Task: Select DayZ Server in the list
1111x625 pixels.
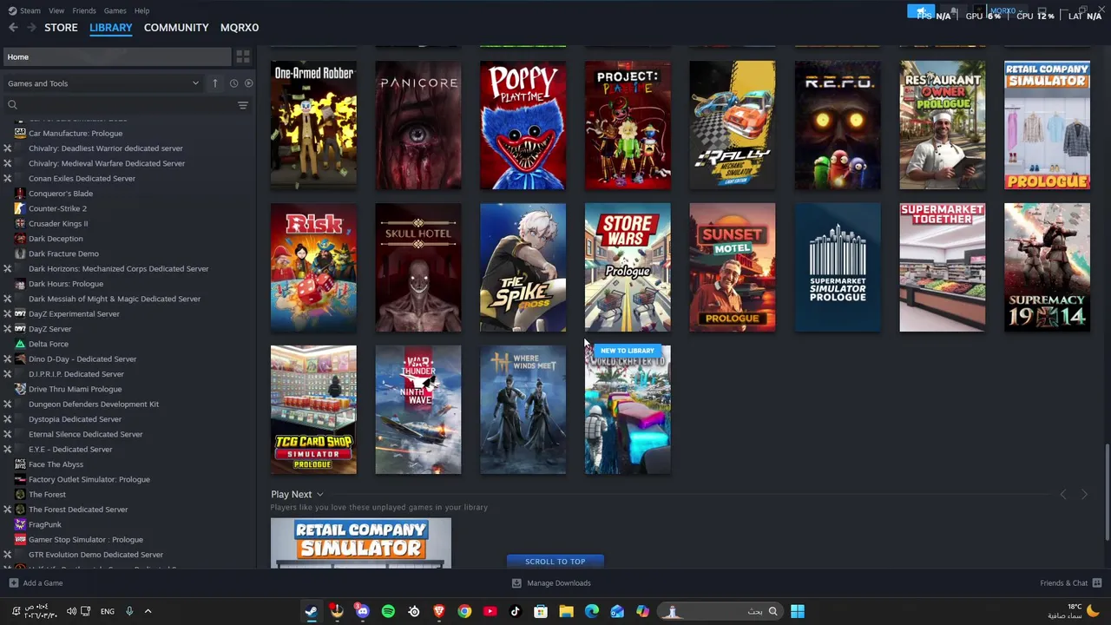Action: click(x=49, y=329)
